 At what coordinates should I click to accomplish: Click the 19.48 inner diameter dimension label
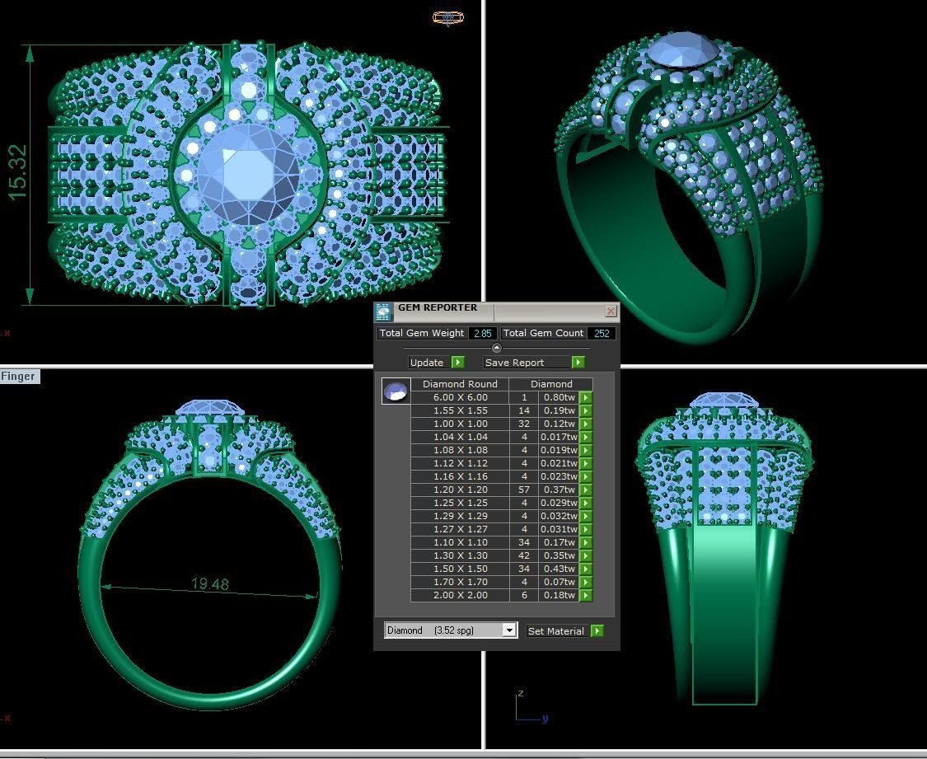[x=210, y=584]
